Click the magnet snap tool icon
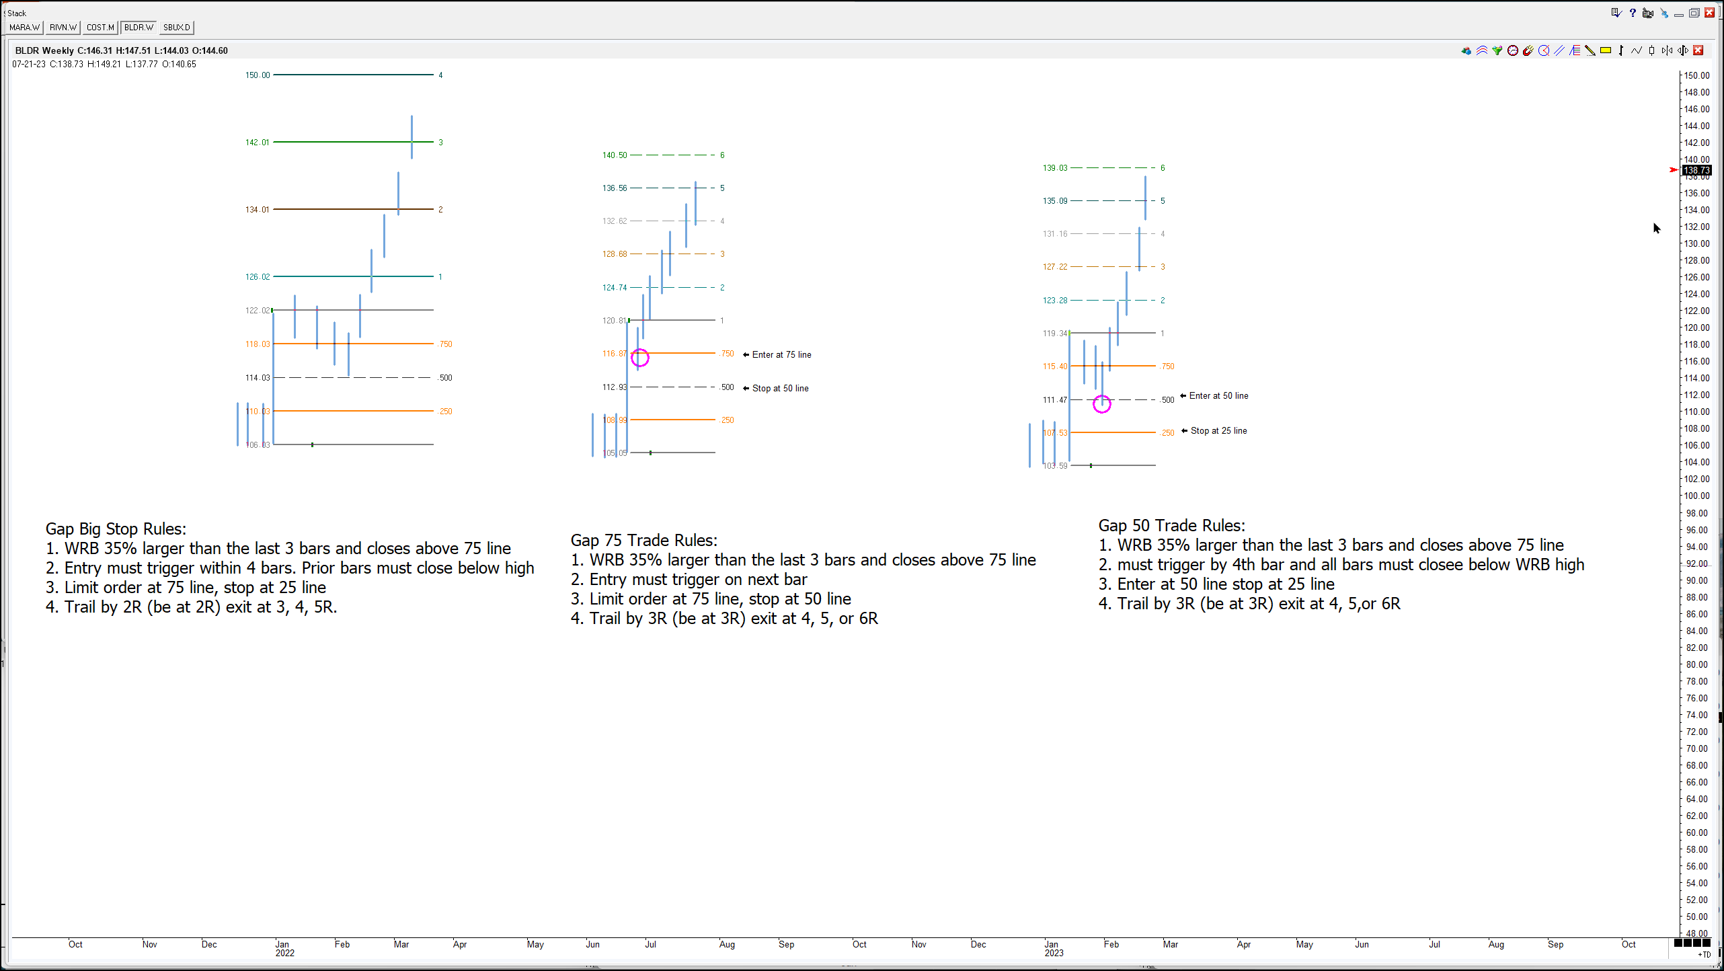This screenshot has width=1724, height=971. (x=1528, y=50)
